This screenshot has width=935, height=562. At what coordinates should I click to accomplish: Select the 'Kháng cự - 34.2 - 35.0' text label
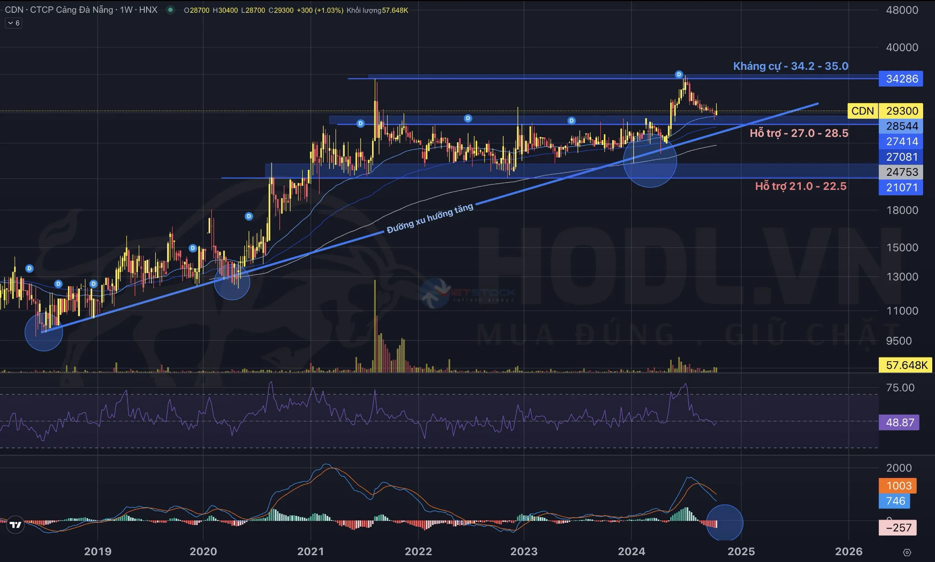790,66
